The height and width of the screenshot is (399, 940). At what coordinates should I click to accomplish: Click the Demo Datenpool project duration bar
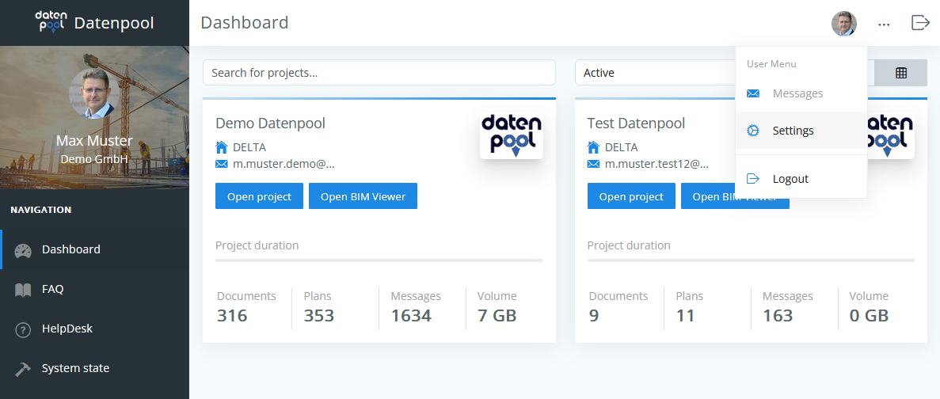[x=379, y=260]
